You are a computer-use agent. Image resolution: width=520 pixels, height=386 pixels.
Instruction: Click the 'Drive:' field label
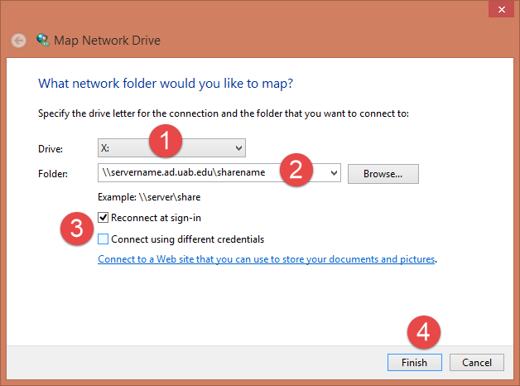51,149
